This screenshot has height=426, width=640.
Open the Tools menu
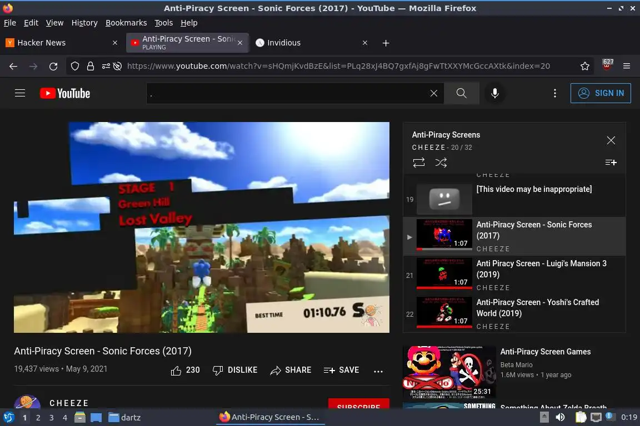click(x=164, y=23)
